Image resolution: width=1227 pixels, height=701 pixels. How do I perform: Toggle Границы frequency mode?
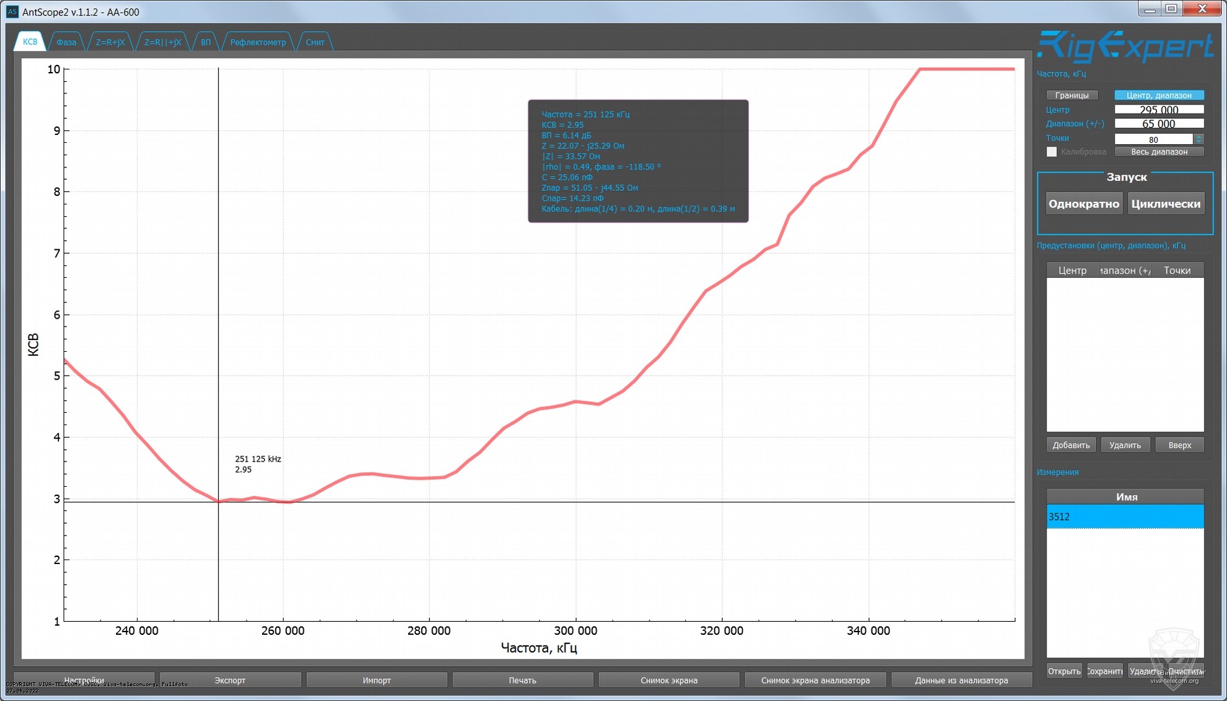click(1071, 95)
